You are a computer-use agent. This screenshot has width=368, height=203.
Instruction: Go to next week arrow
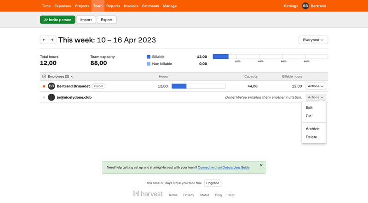point(52,40)
